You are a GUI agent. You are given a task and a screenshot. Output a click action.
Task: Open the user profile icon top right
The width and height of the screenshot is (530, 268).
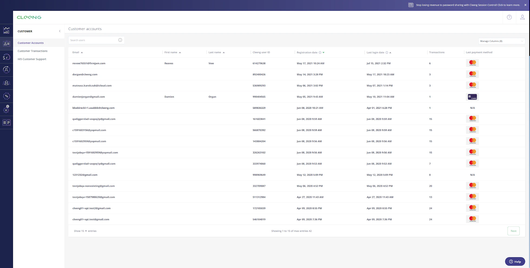click(522, 17)
